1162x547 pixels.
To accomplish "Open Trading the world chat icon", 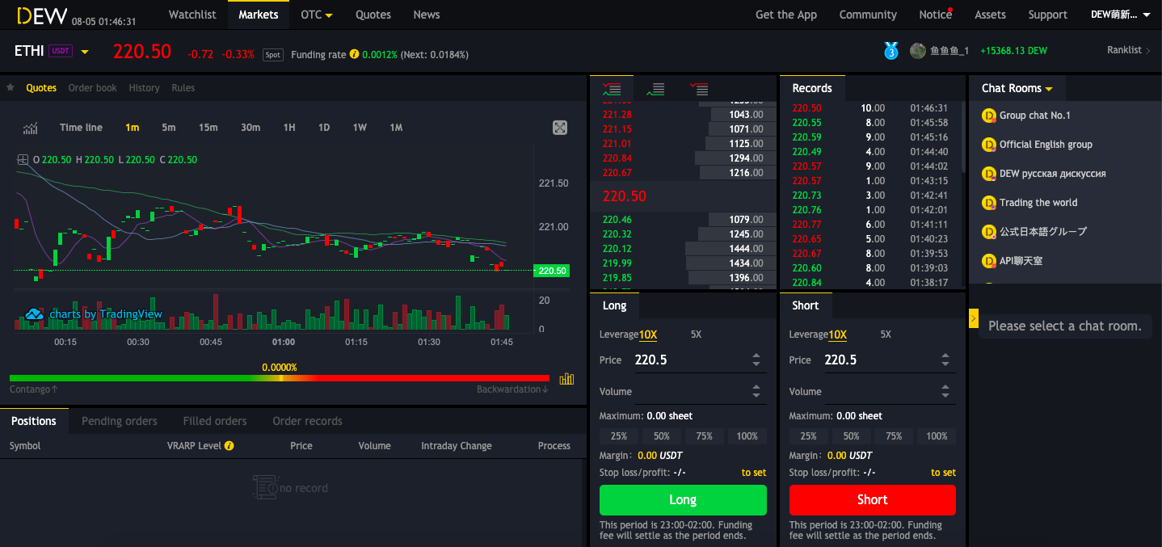I will point(988,203).
